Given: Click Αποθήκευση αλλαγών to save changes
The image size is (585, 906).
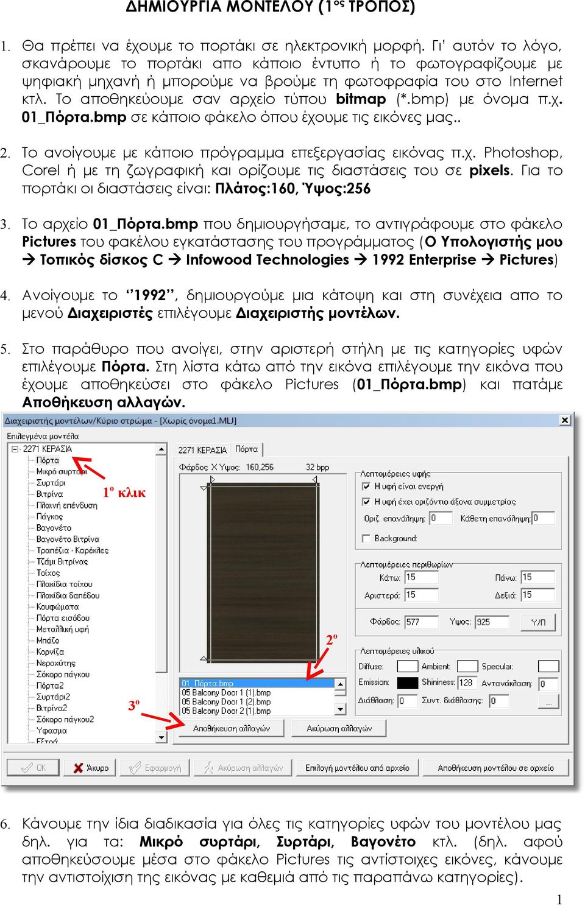Looking at the screenshot, I should pyautogui.click(x=231, y=728).
